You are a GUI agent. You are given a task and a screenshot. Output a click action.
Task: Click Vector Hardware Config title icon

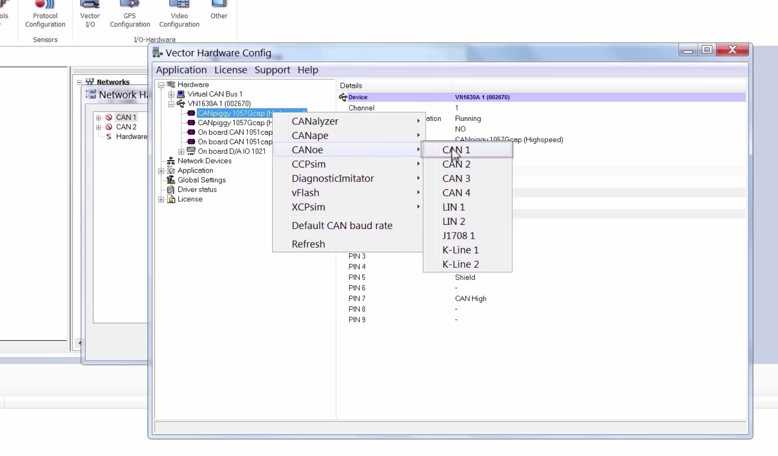157,53
